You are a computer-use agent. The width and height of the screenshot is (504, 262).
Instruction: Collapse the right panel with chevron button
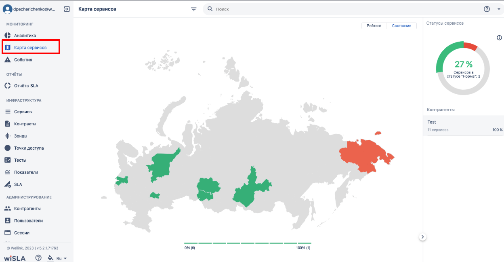pyautogui.click(x=422, y=237)
